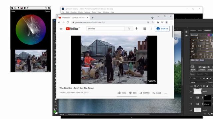Click the image icon in vectorscope toolbar
This screenshot has width=213, height=119.
[x=21, y=8]
